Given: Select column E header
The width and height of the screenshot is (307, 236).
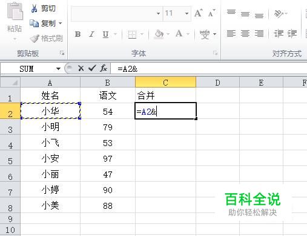Looking at the screenshot, I should pos(261,82).
